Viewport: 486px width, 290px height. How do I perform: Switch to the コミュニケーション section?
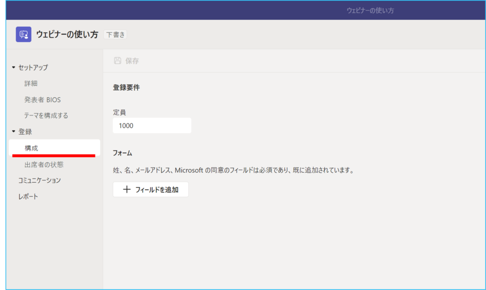coord(39,180)
